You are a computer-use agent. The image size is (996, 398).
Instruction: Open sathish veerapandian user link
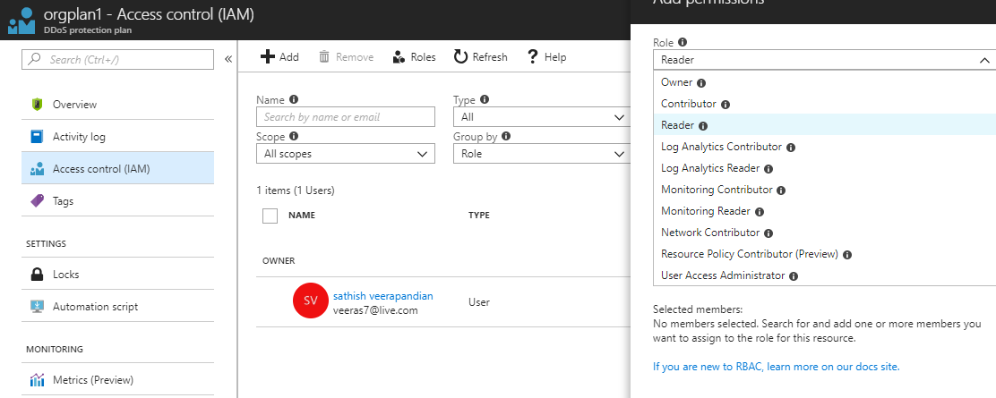coord(383,295)
